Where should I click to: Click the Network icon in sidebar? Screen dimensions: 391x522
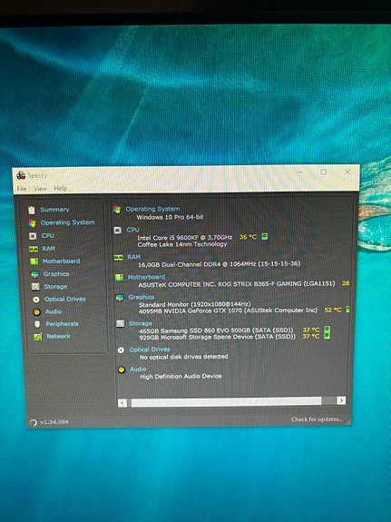(37, 337)
